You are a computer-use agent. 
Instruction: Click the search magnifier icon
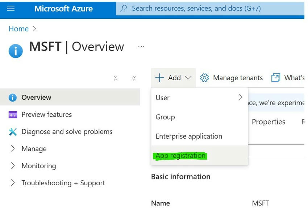[123, 8]
